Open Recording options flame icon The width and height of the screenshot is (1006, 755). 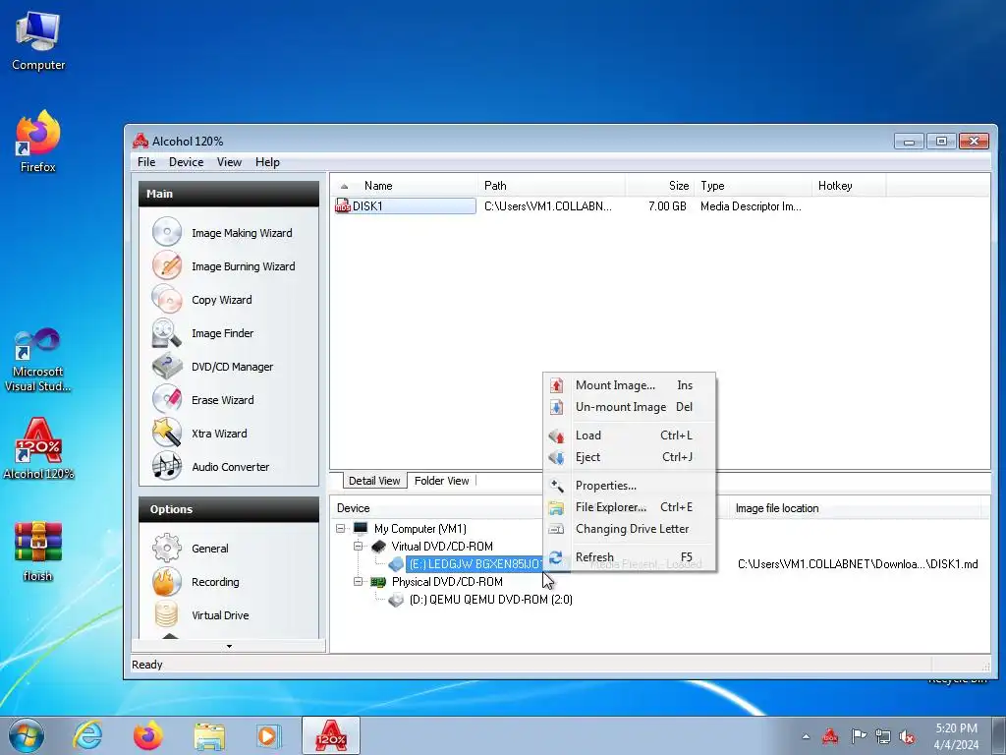pos(167,581)
